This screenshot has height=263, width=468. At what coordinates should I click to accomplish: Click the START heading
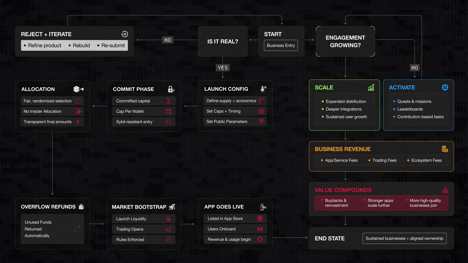click(x=273, y=34)
